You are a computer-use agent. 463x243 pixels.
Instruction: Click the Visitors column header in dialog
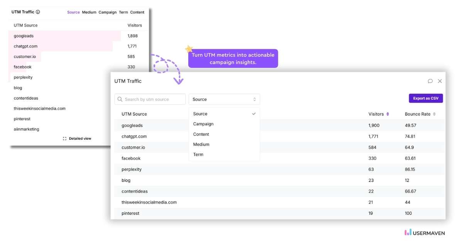(x=376, y=114)
